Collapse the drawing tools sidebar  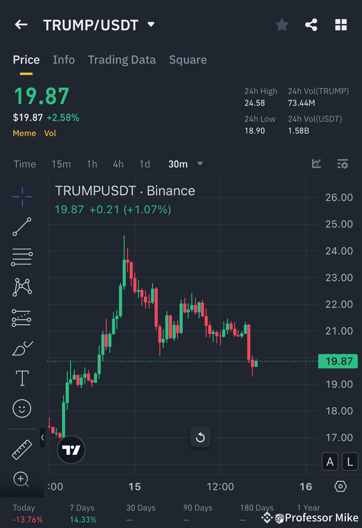click(x=42, y=438)
